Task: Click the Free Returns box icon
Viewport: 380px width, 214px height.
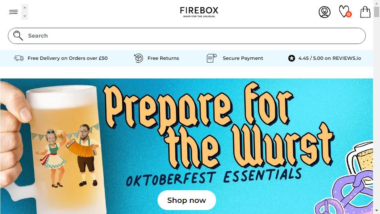Action: pos(139,58)
